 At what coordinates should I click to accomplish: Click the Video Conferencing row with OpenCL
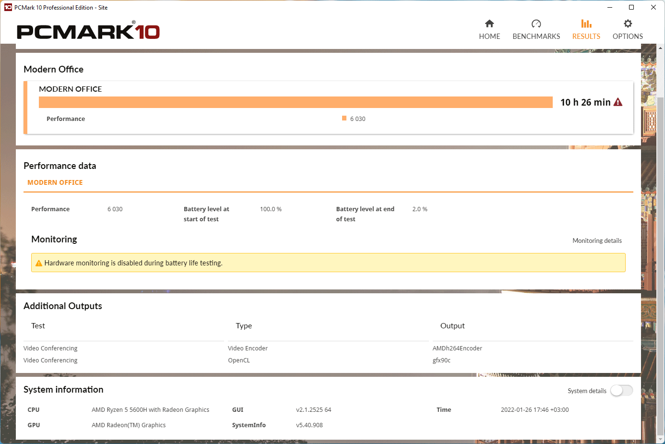(x=50, y=360)
